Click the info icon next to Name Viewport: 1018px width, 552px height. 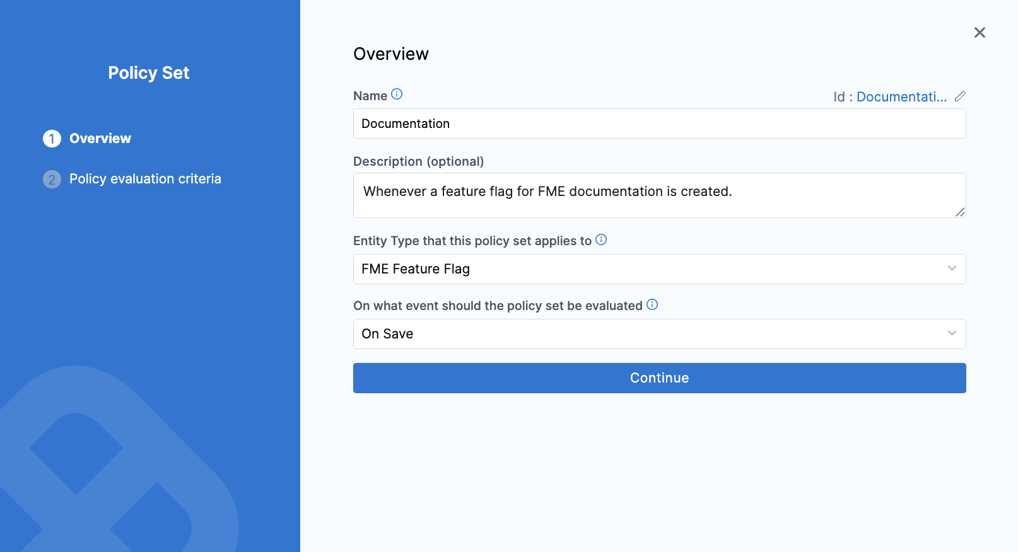397,95
